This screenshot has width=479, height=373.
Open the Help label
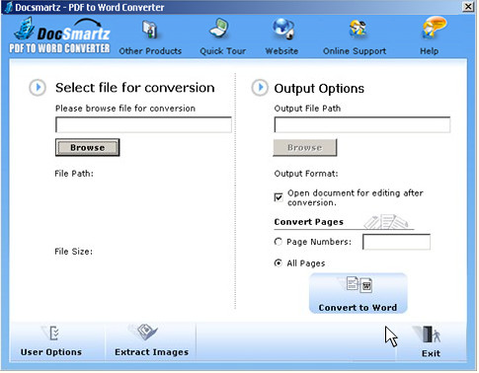(x=430, y=51)
